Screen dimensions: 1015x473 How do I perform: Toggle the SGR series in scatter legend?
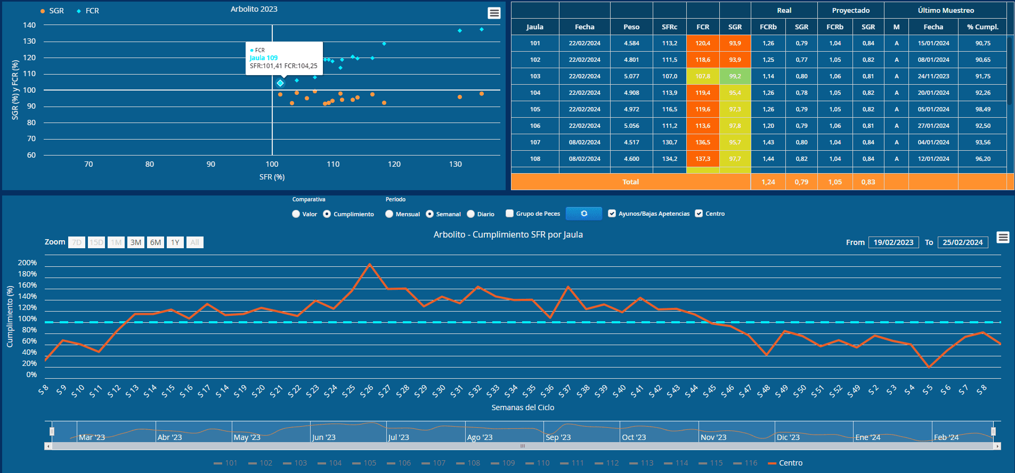click(52, 11)
